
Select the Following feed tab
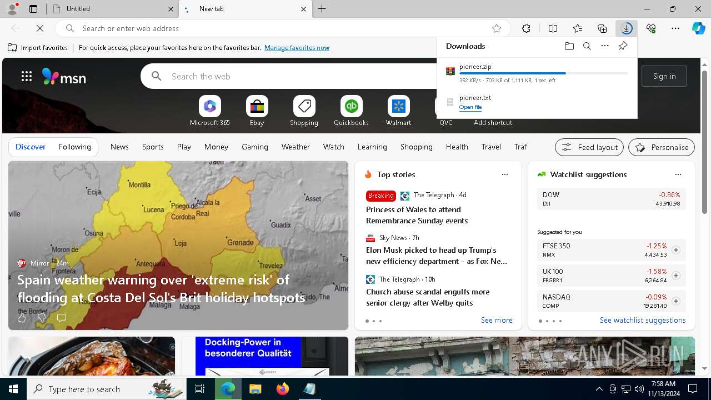pyautogui.click(x=74, y=147)
